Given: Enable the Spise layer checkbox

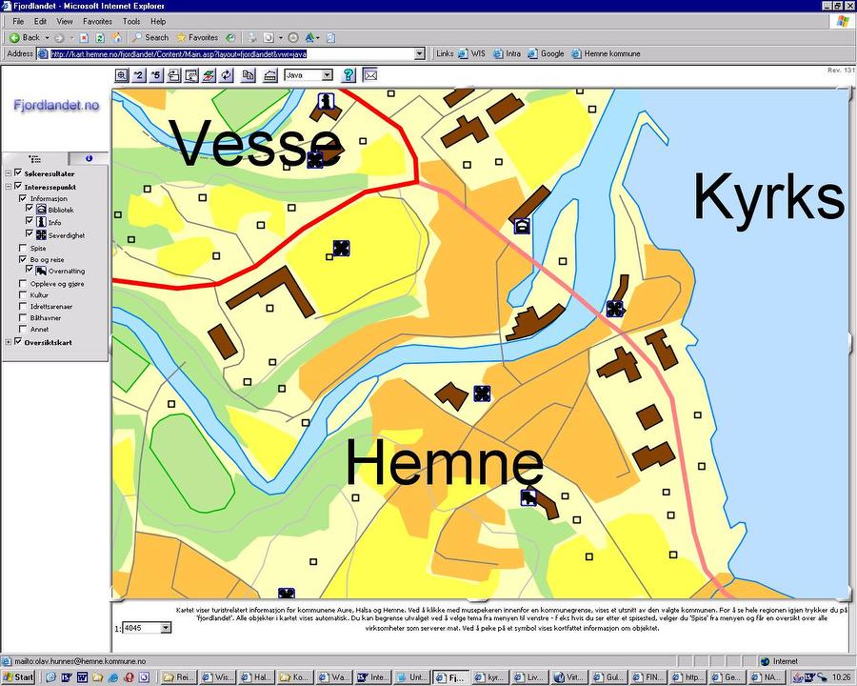Looking at the screenshot, I should tap(23, 248).
